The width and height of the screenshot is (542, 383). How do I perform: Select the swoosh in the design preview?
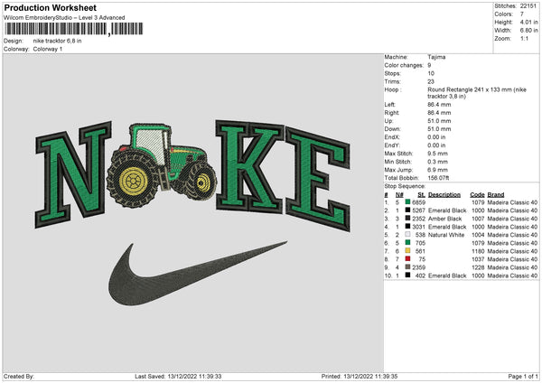point(198,274)
